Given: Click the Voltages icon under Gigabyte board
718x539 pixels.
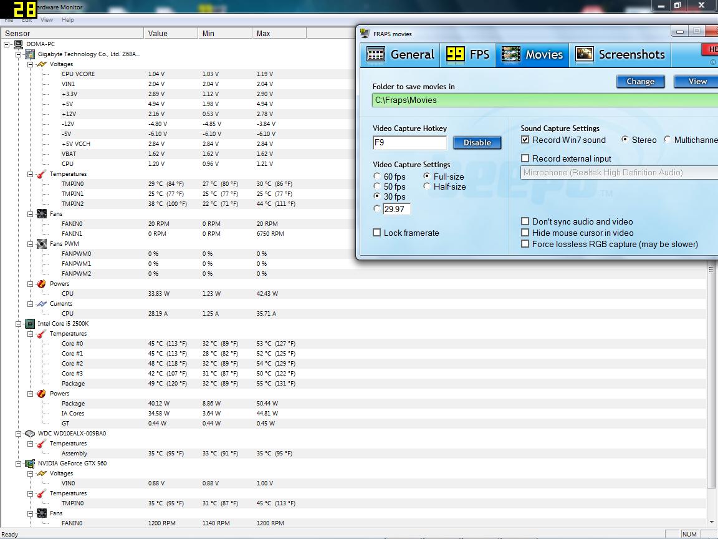Looking at the screenshot, I should point(42,64).
